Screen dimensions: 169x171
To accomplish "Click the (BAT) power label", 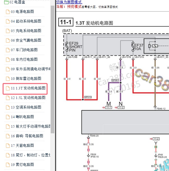I will [67, 31].
